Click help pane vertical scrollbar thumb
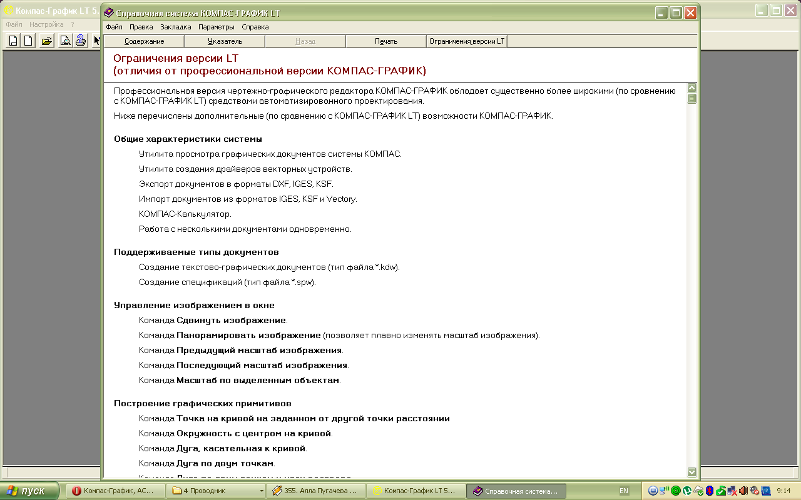This screenshot has width=801, height=500. click(x=691, y=98)
